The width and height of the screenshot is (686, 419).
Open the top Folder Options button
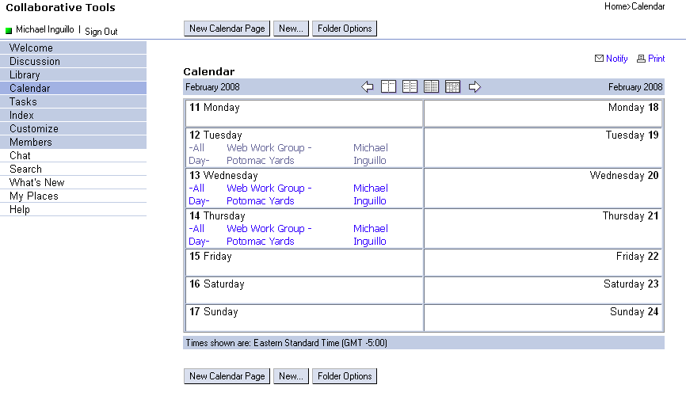pos(345,29)
